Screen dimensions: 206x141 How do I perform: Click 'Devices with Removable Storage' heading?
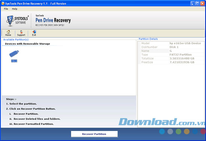[x=27, y=44]
